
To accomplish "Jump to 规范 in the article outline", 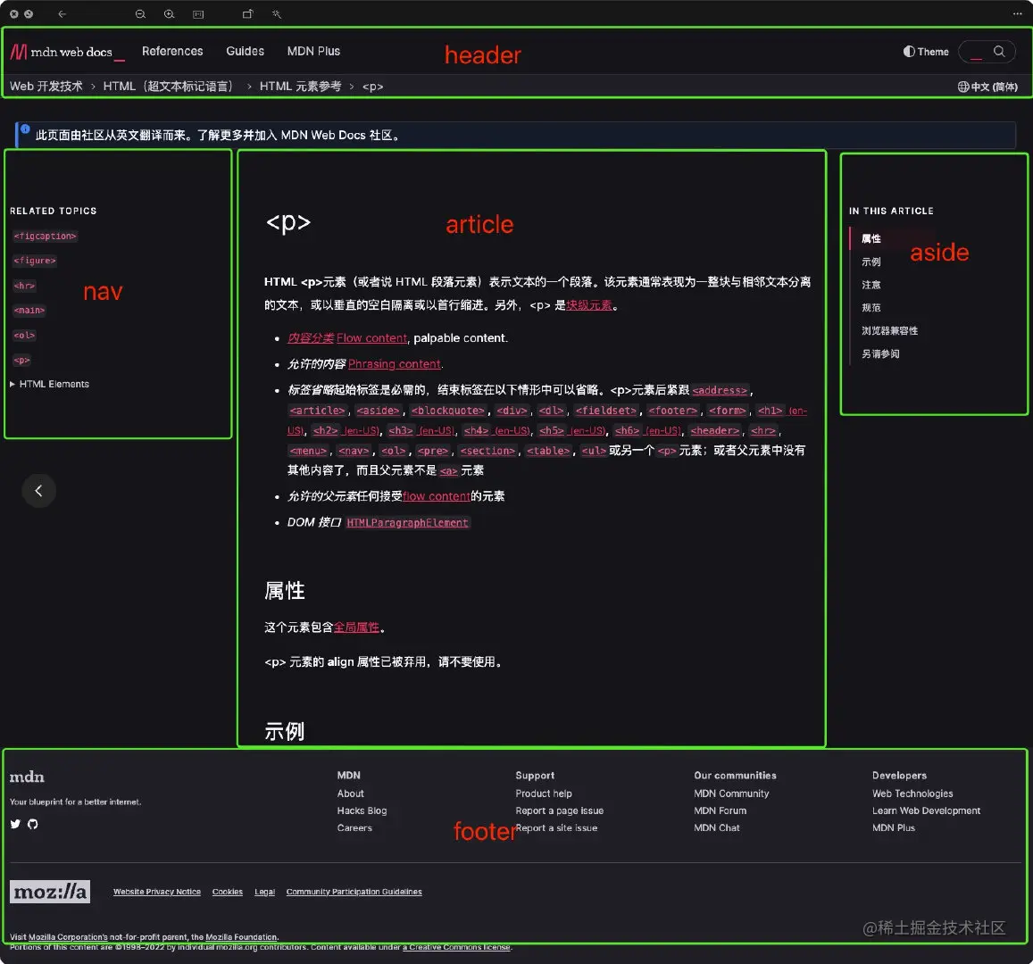I will click(x=871, y=308).
